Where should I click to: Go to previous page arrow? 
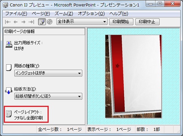pos(15,22)
